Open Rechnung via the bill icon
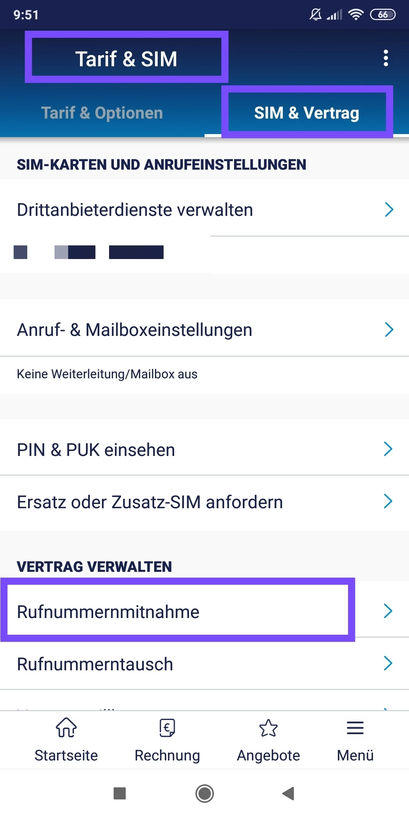409x818 pixels. tap(167, 728)
